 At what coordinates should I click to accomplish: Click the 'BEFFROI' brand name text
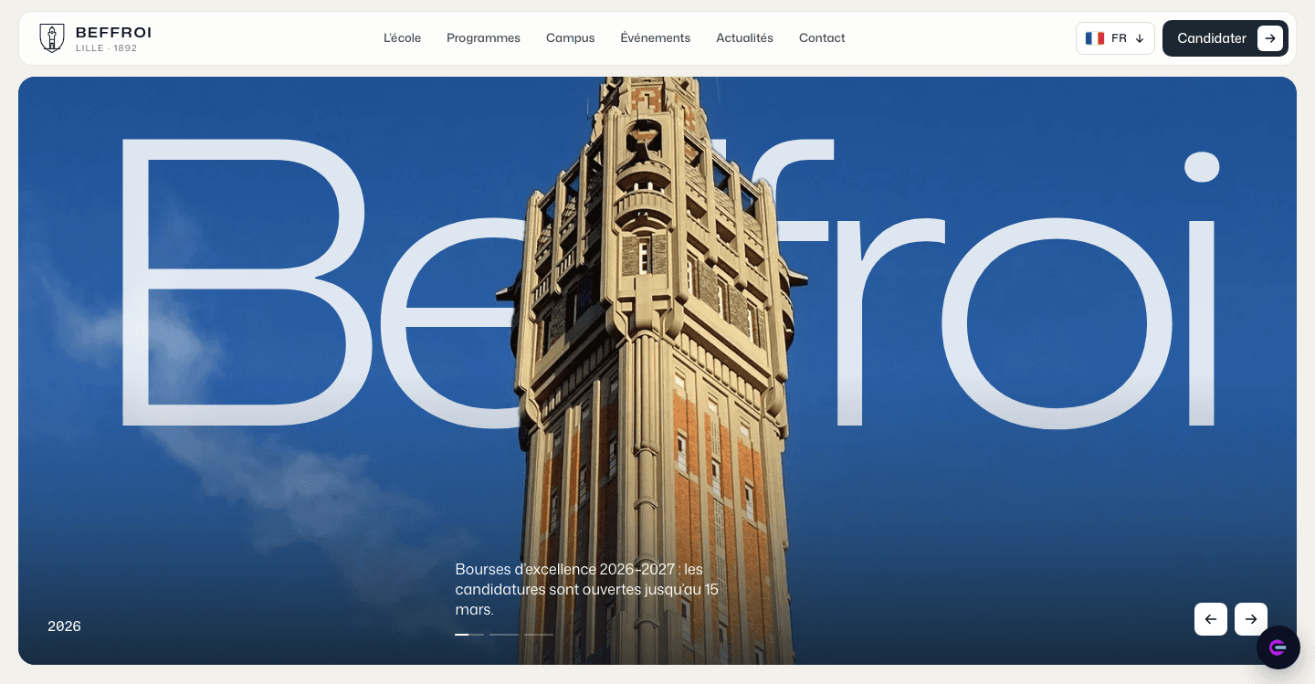pyautogui.click(x=113, y=33)
